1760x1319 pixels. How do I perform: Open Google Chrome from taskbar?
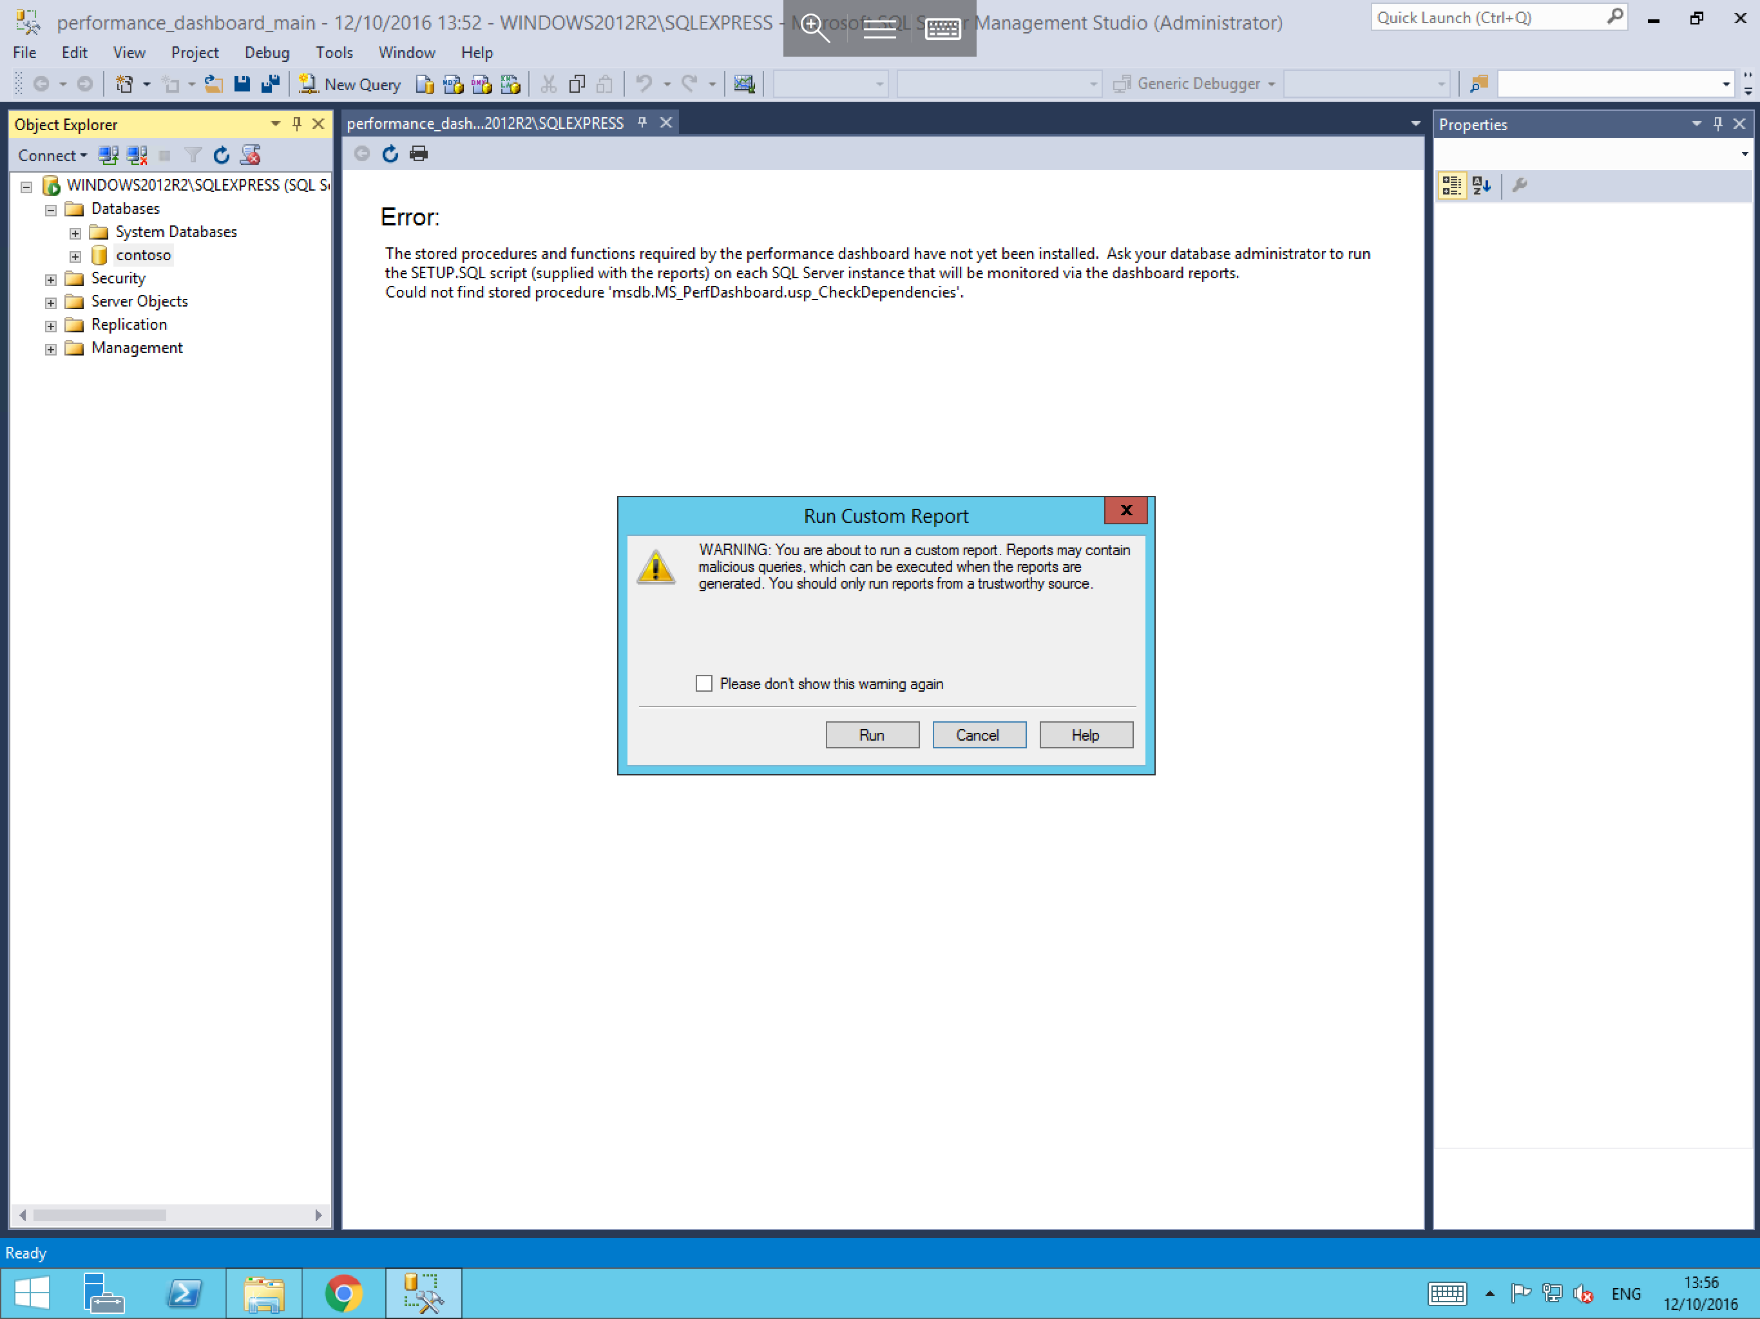click(x=344, y=1293)
